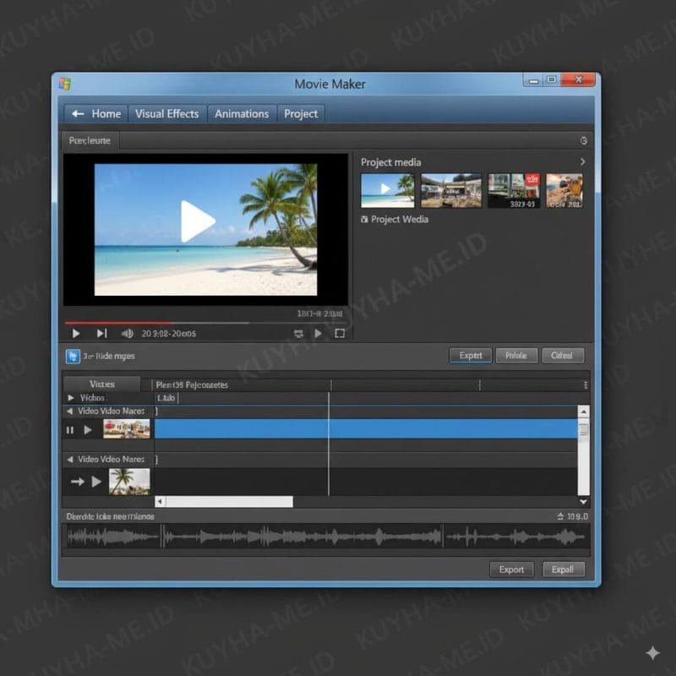This screenshot has height=676, width=676.
Task: Play the second video track with palm thumbnail
Action: point(96,482)
